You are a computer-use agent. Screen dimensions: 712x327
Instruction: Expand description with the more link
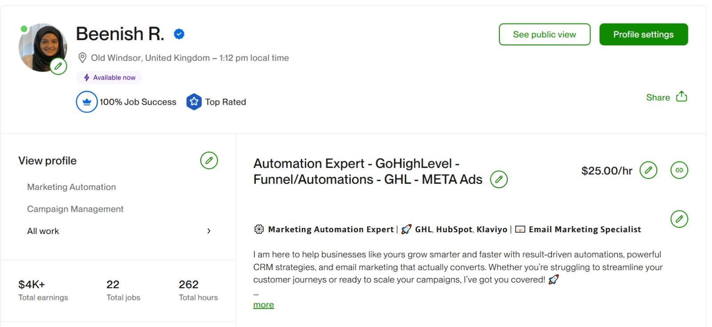coord(263,305)
